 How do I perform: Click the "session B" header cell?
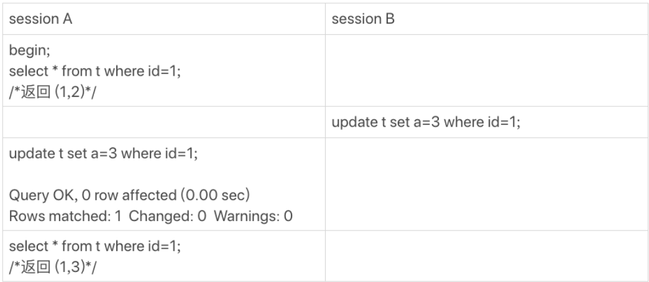(487, 19)
